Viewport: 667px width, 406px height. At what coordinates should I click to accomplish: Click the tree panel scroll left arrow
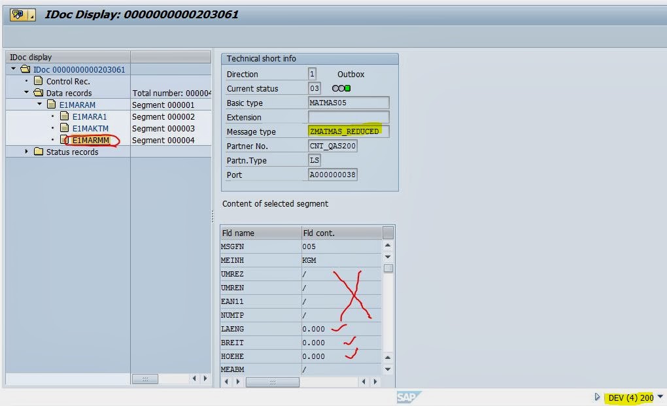point(194,378)
